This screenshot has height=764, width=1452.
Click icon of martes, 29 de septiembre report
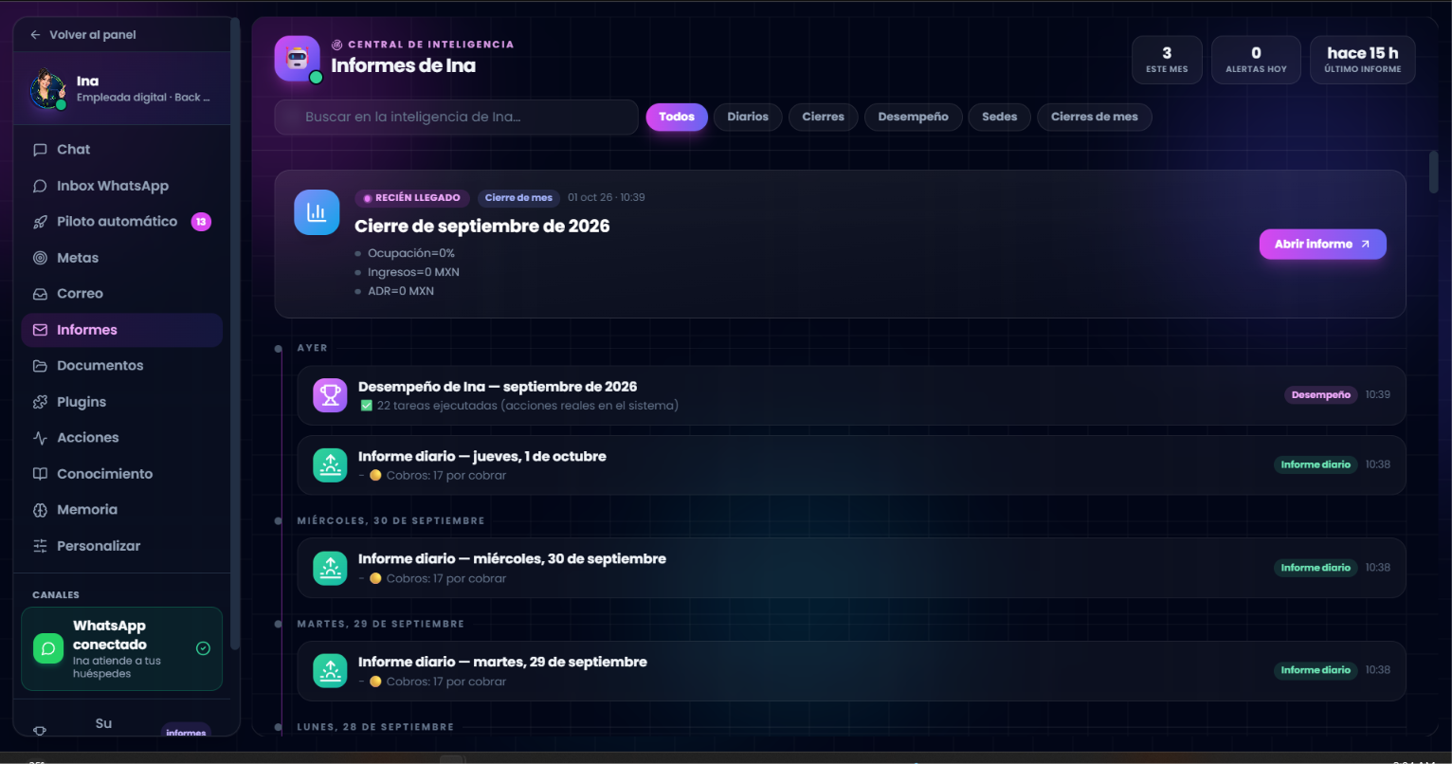point(330,670)
